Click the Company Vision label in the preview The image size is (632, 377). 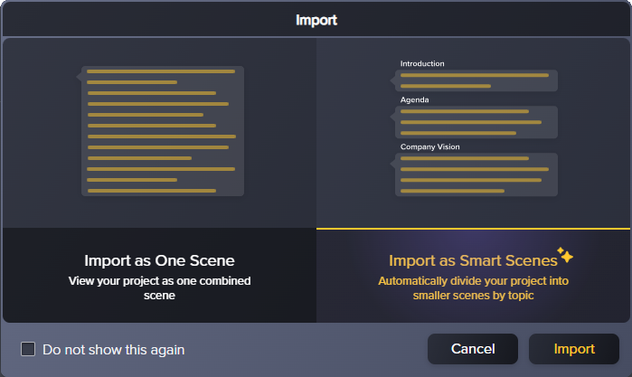pyautogui.click(x=429, y=146)
